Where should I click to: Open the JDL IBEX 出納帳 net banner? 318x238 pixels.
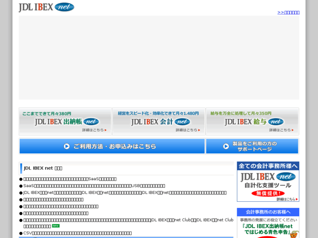click(x=65, y=121)
